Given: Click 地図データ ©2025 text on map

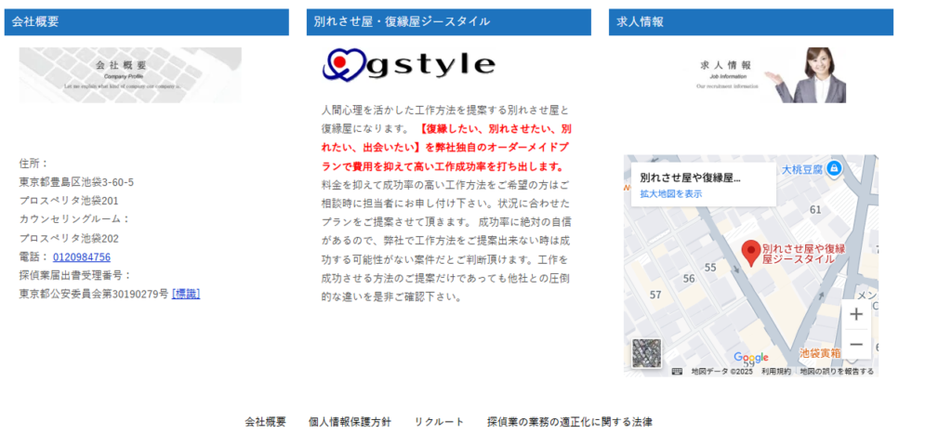Looking at the screenshot, I should point(721,372).
